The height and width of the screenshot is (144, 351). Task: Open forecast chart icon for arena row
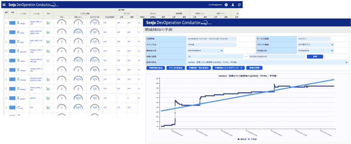click(x=48, y=32)
